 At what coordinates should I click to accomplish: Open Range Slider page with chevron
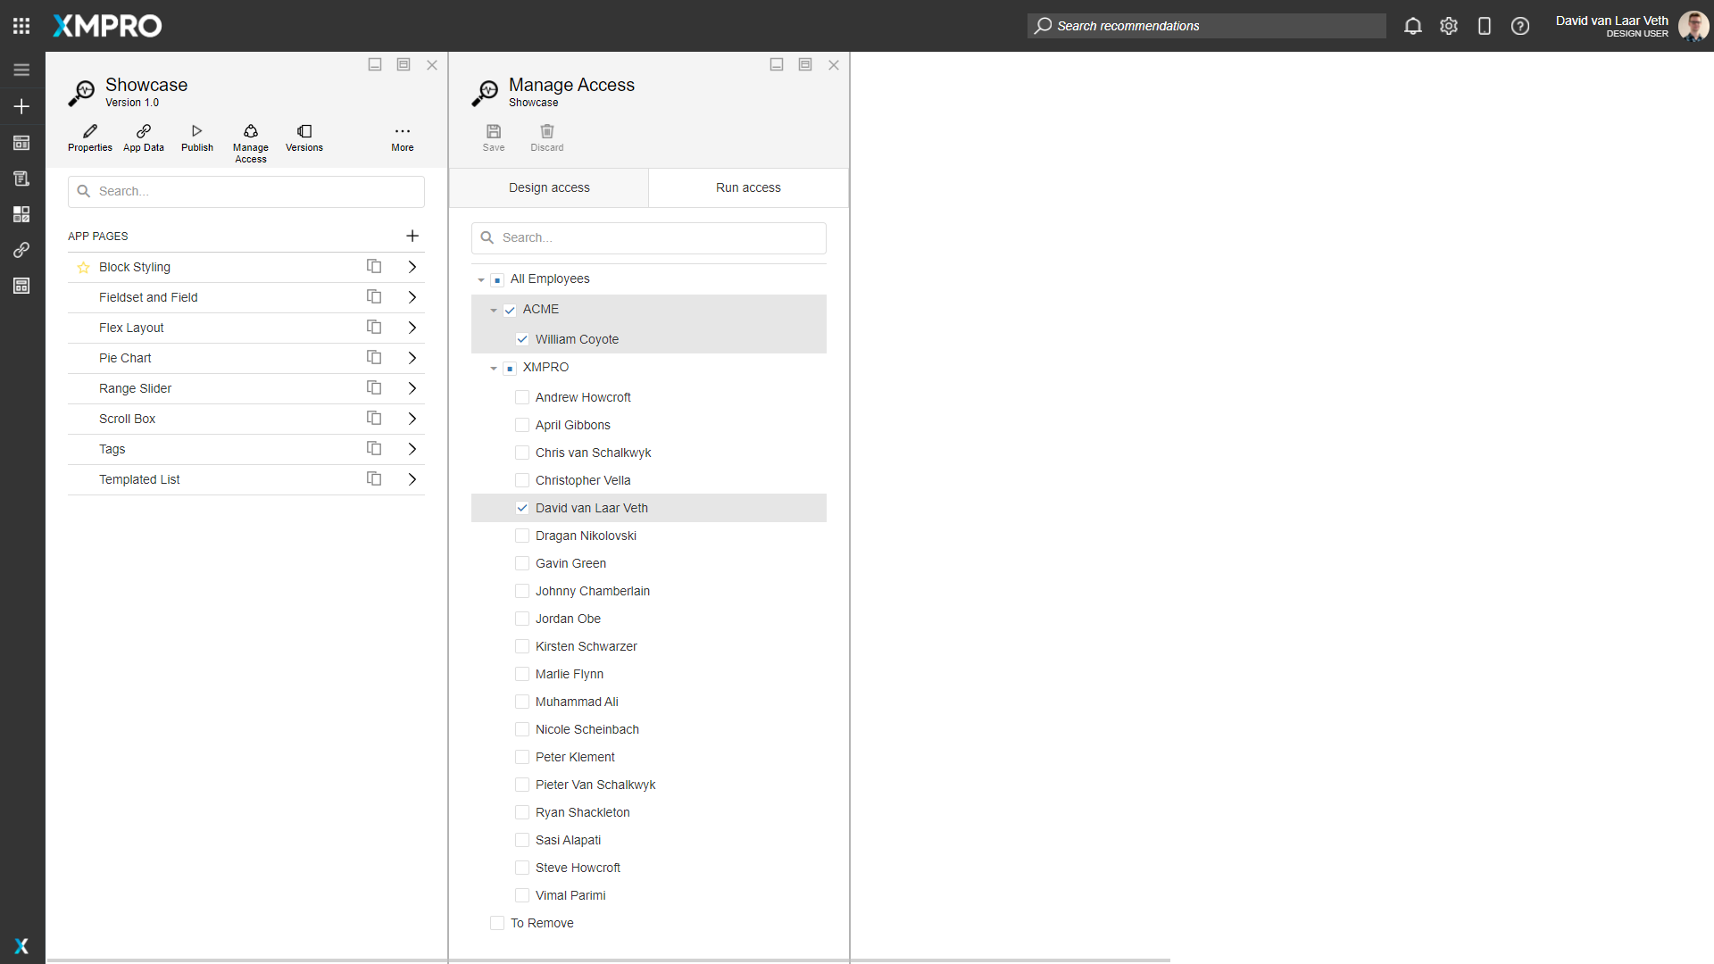pos(412,388)
